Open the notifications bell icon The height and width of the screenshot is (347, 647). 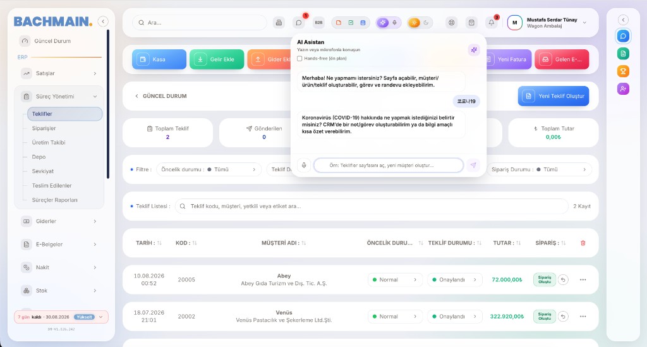(x=491, y=23)
